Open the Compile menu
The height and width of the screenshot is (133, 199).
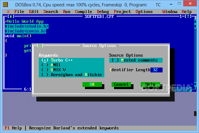click(83, 12)
